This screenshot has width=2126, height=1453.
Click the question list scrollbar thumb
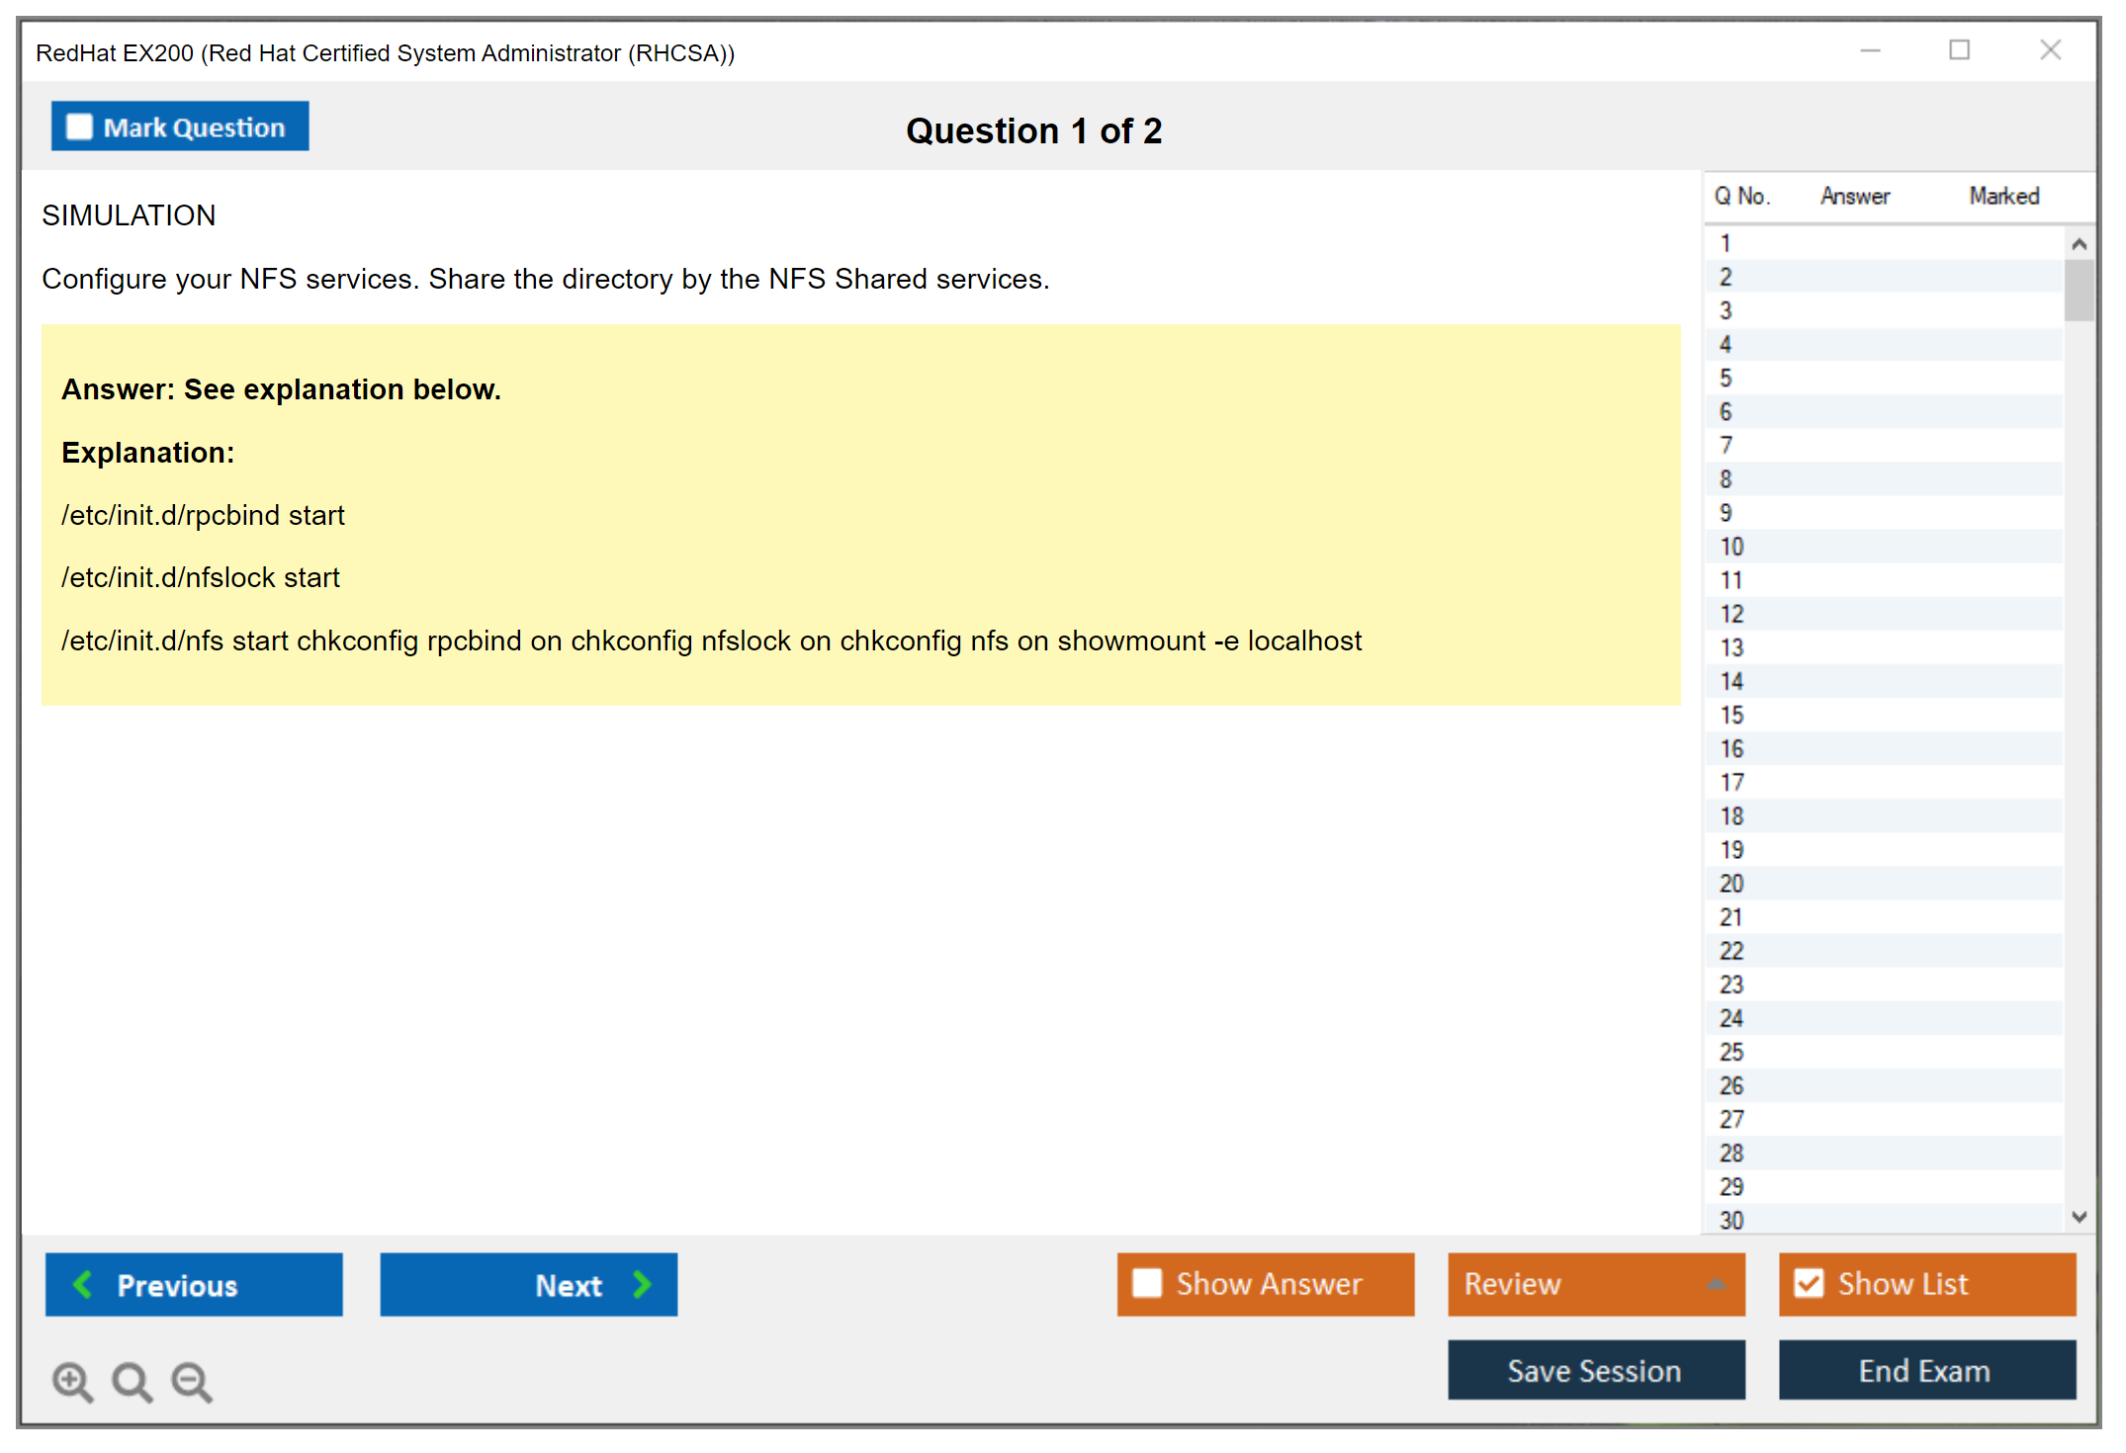tap(2079, 291)
